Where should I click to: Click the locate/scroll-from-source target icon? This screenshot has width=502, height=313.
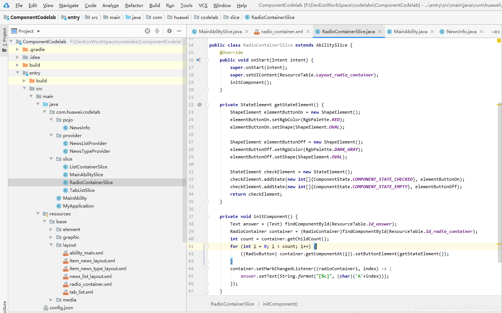click(147, 31)
